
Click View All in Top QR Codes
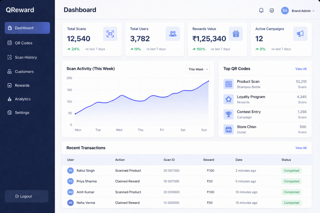tap(301, 69)
